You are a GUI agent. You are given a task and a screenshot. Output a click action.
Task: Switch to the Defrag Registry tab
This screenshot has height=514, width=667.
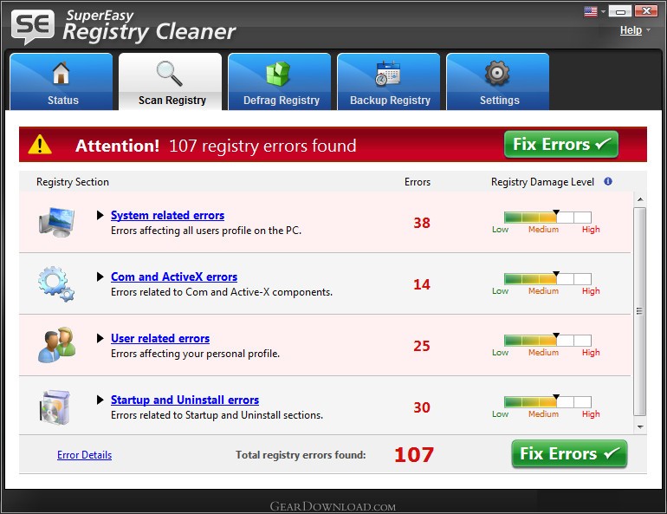280,81
